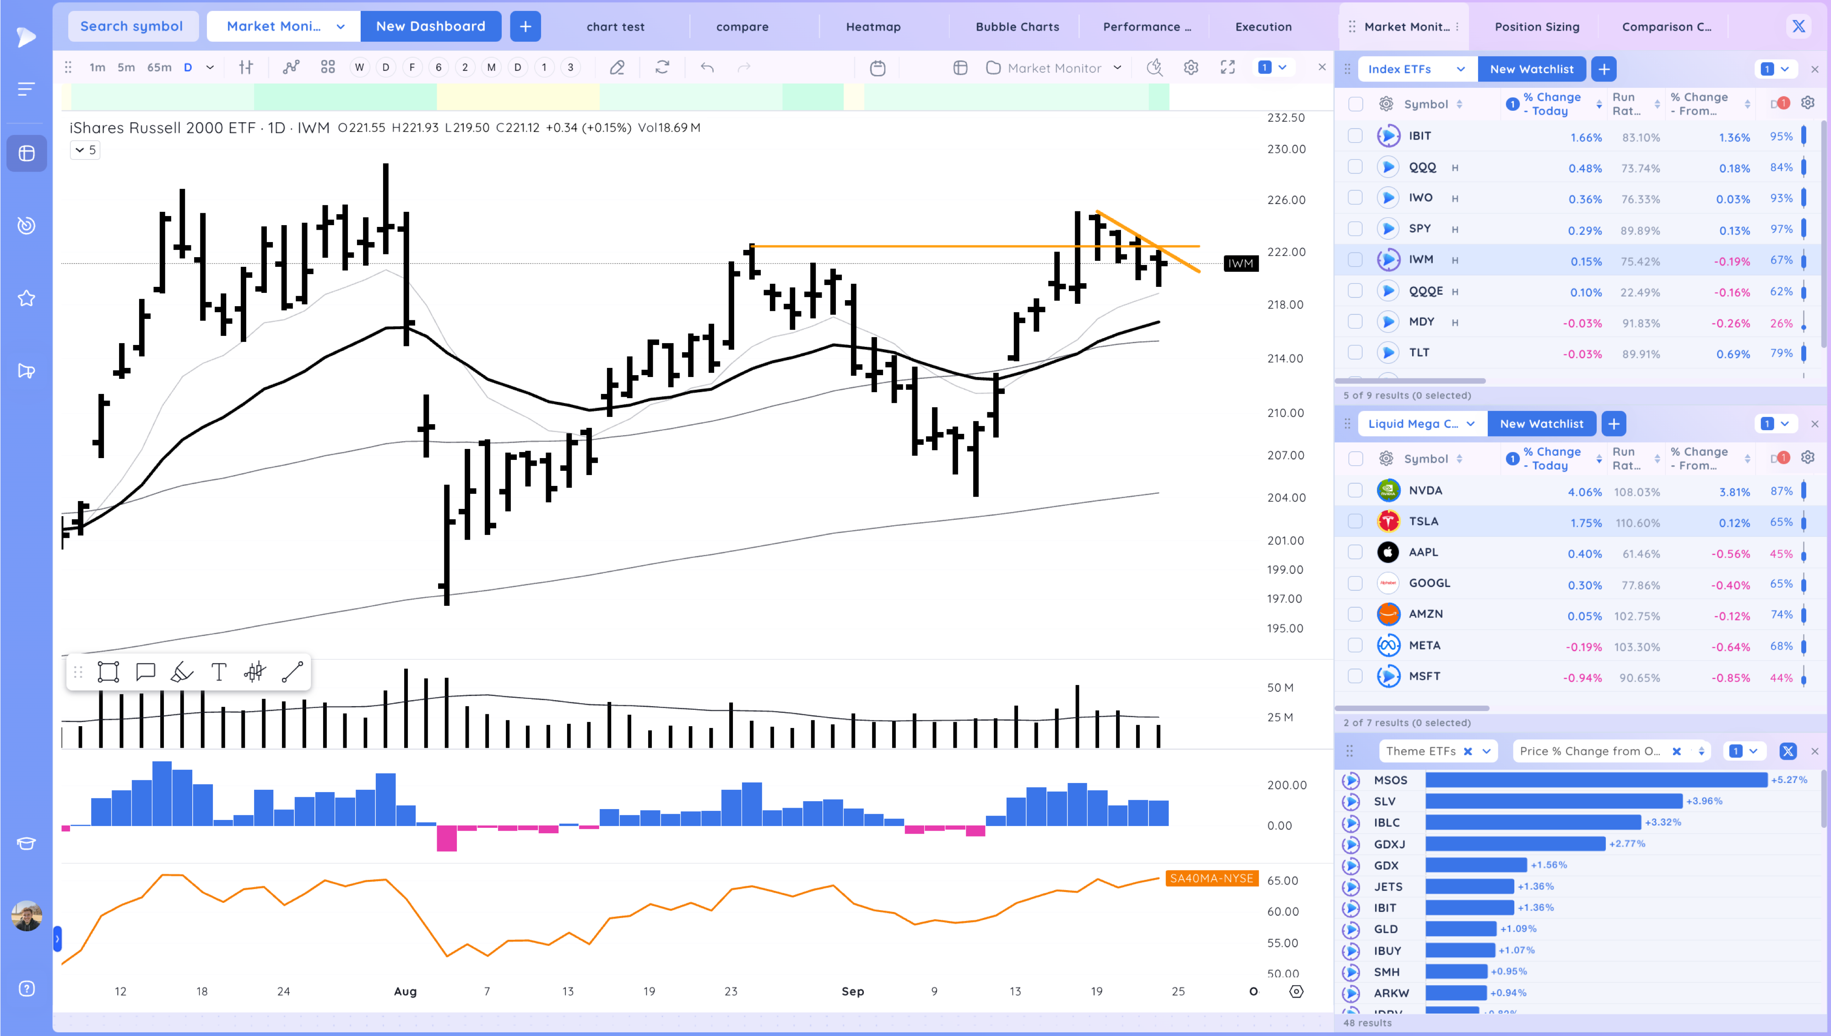This screenshot has width=1831, height=1036.
Task: Switch to the Heatmap tab
Action: click(873, 27)
